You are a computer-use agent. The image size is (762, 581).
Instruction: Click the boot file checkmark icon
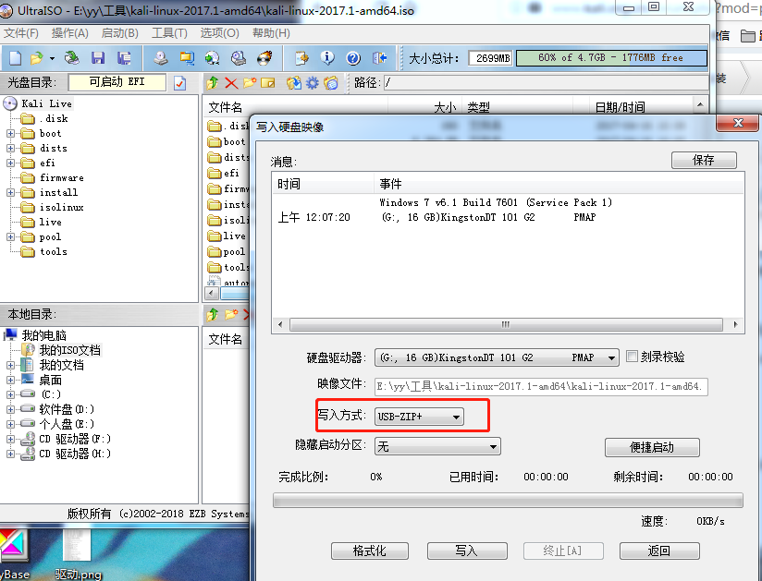[179, 83]
